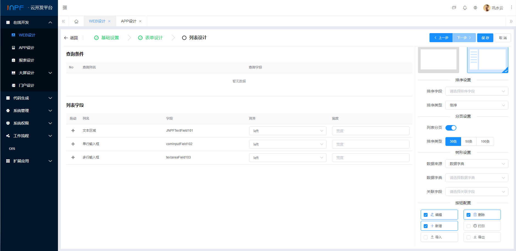Open the 数据字典 dropdown
This screenshot has width=516, height=251.
click(x=477, y=178)
